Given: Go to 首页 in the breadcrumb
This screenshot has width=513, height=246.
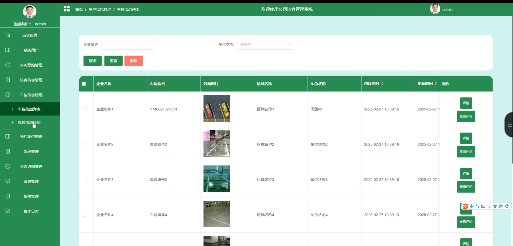Looking at the screenshot, I should tap(79, 9).
